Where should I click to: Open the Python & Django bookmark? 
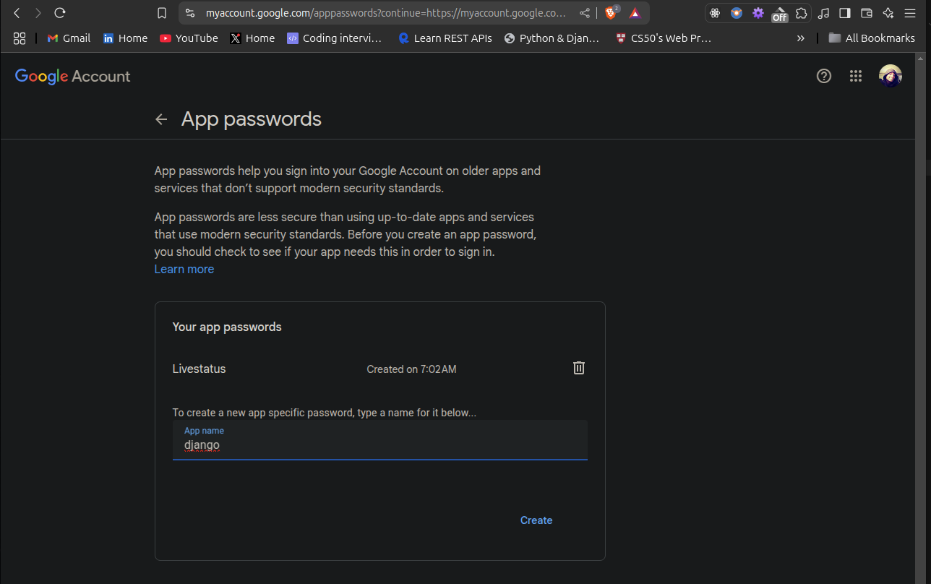point(552,38)
